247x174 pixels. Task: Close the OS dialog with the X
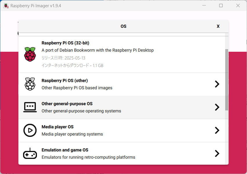(218, 26)
